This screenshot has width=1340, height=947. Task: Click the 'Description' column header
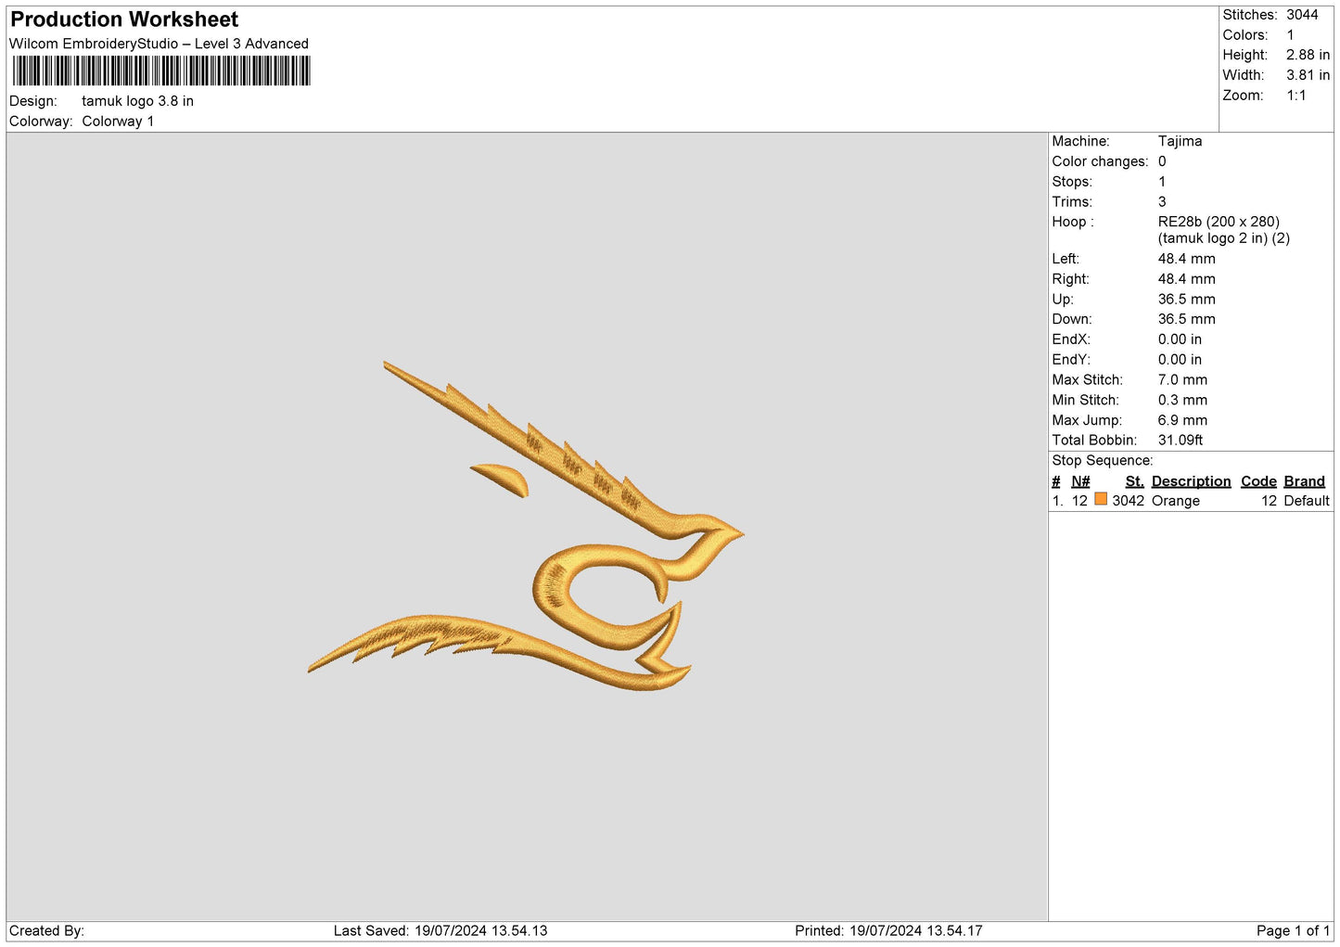coord(1191,481)
